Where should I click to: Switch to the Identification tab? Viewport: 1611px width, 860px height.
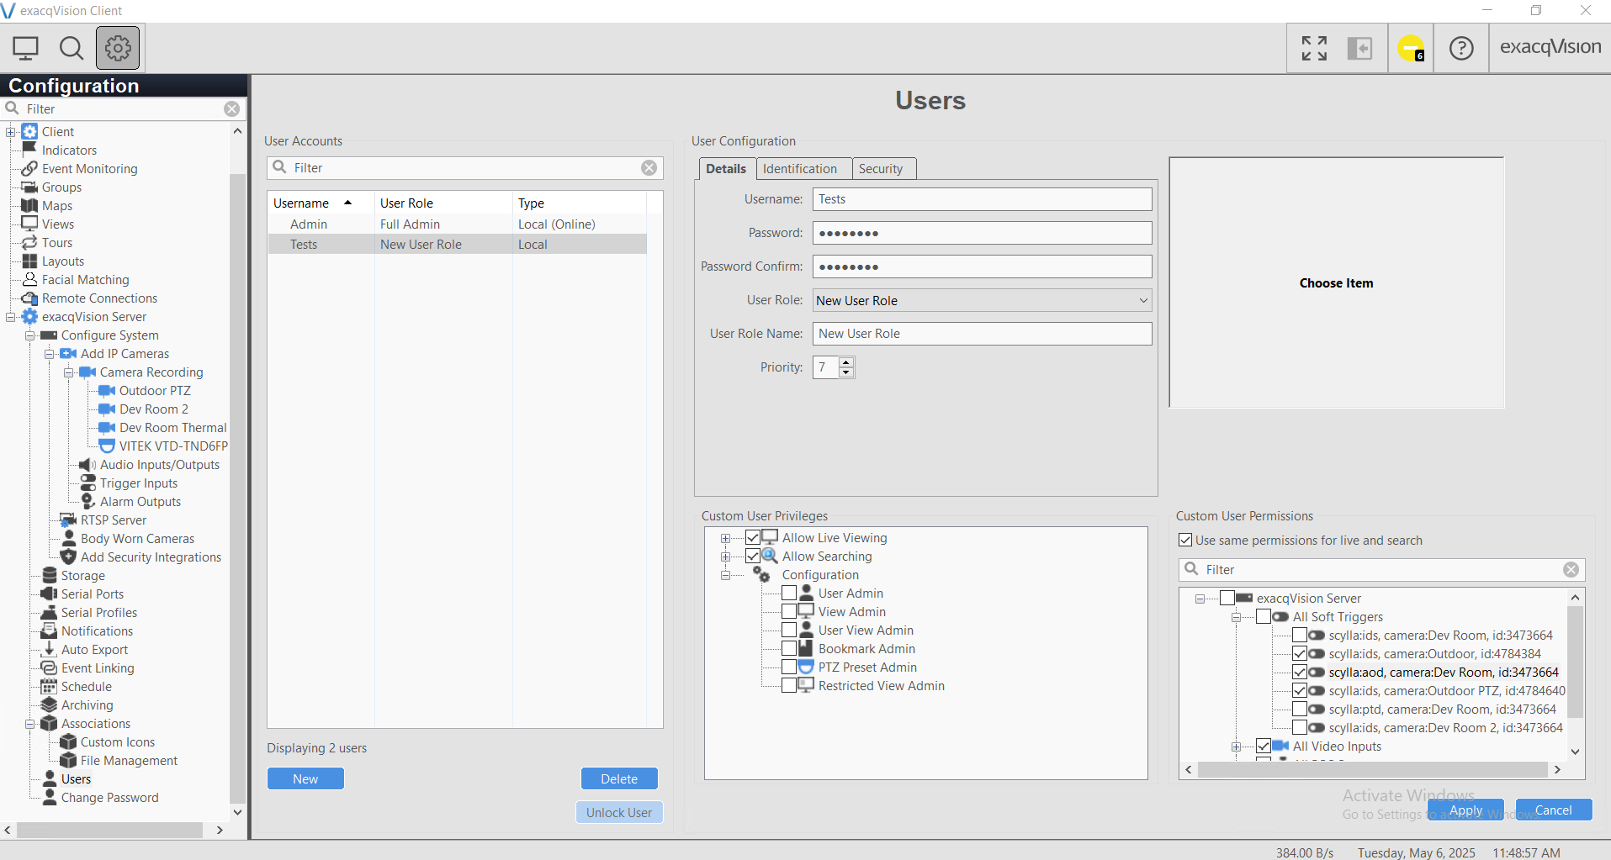(799, 169)
